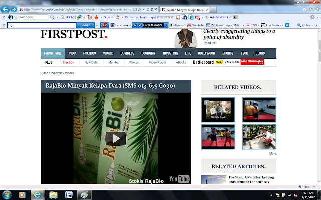Click the YouTube logo on the video
This screenshot has height=200, width=321.
(179, 179)
